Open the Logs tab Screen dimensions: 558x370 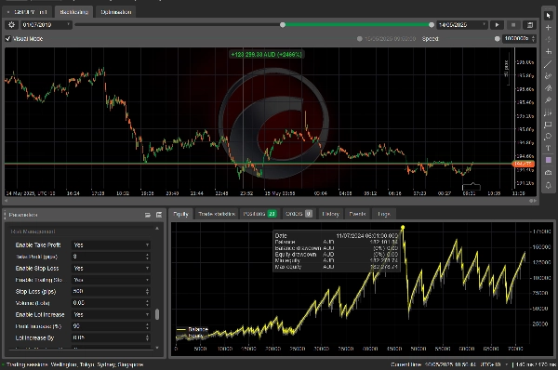pos(384,214)
